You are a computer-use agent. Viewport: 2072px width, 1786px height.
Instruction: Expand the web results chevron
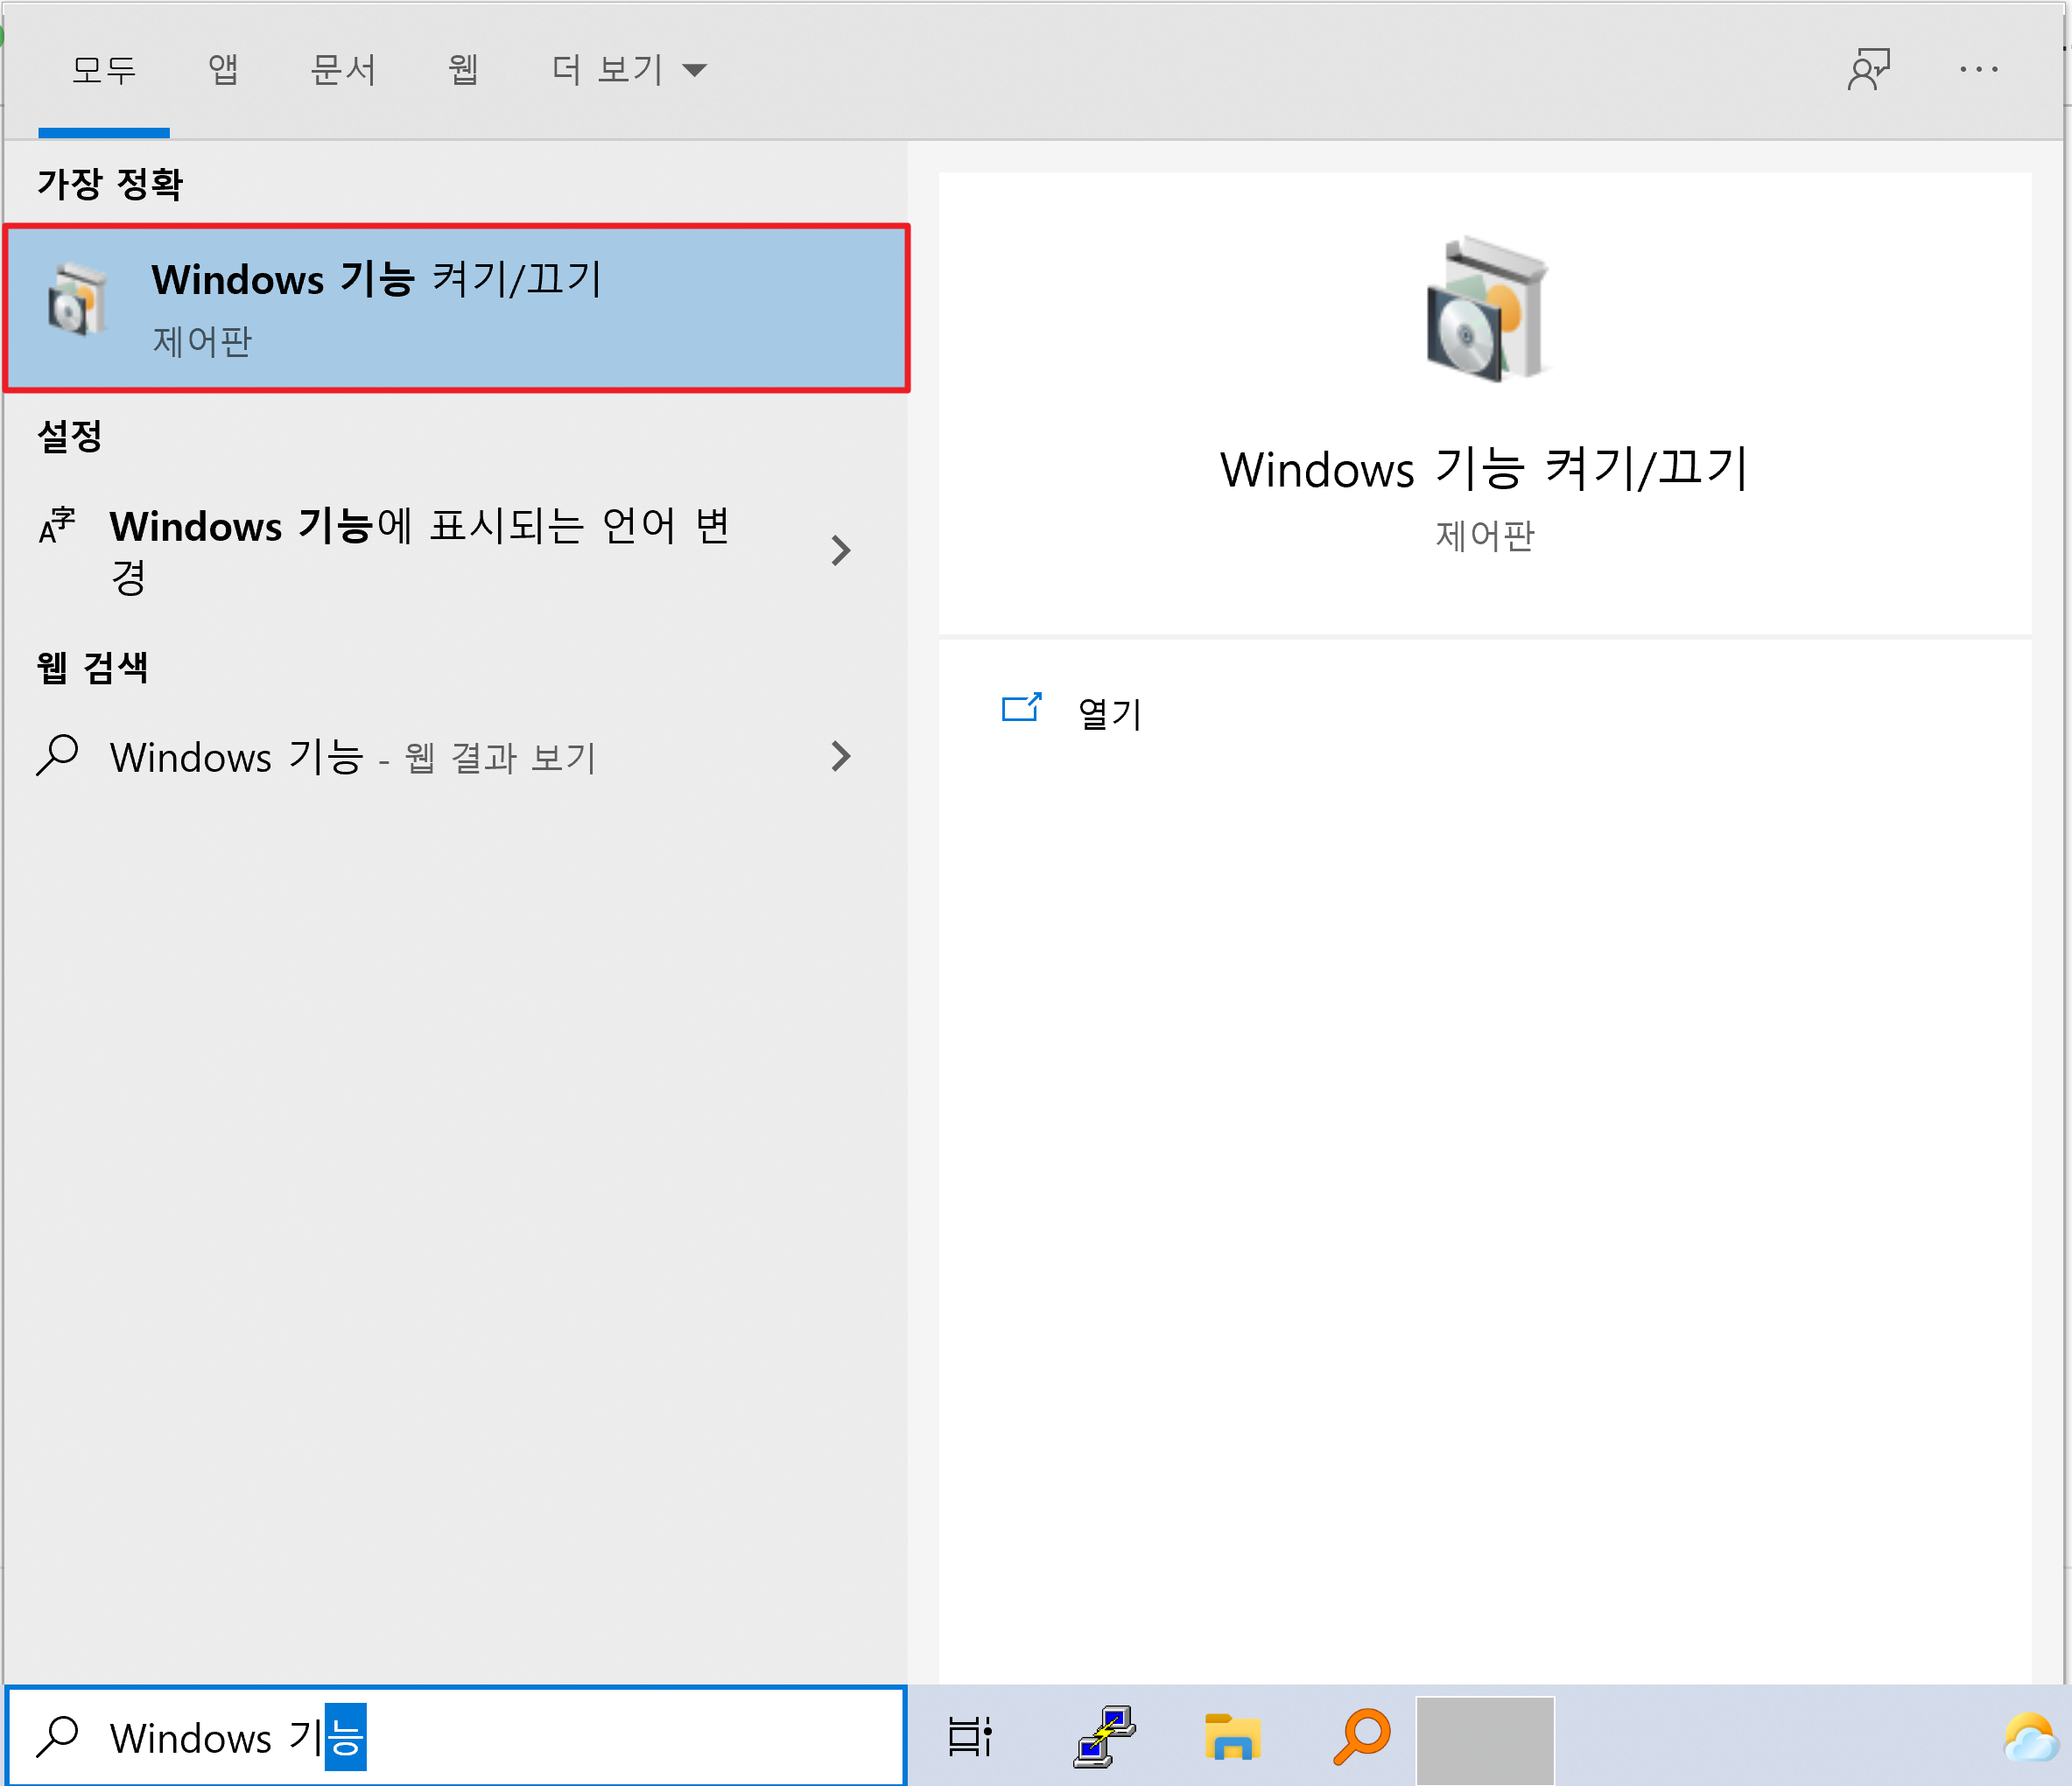[841, 757]
